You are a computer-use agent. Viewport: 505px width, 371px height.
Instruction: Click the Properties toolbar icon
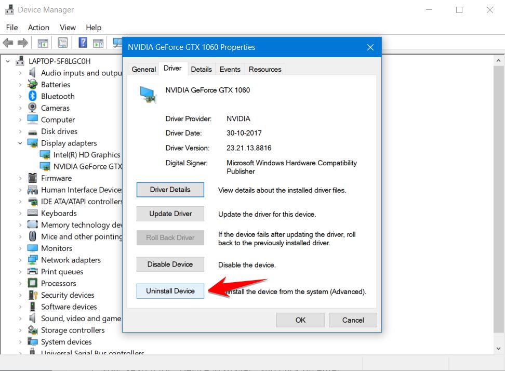[x=63, y=43]
